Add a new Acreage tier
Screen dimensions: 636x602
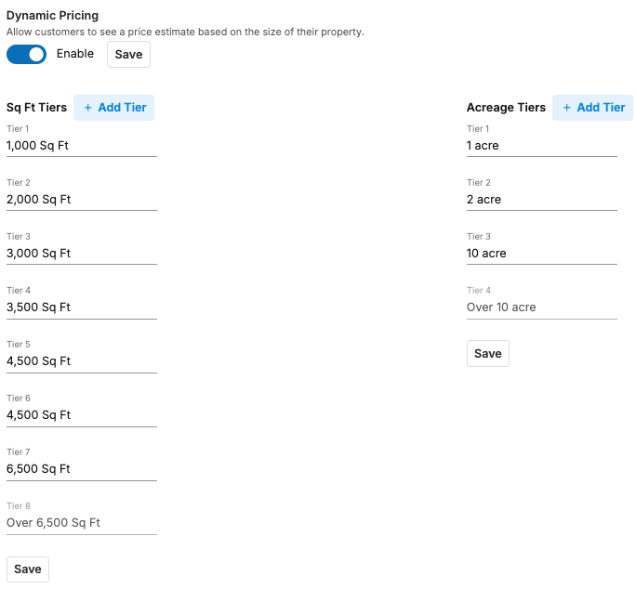[592, 108]
